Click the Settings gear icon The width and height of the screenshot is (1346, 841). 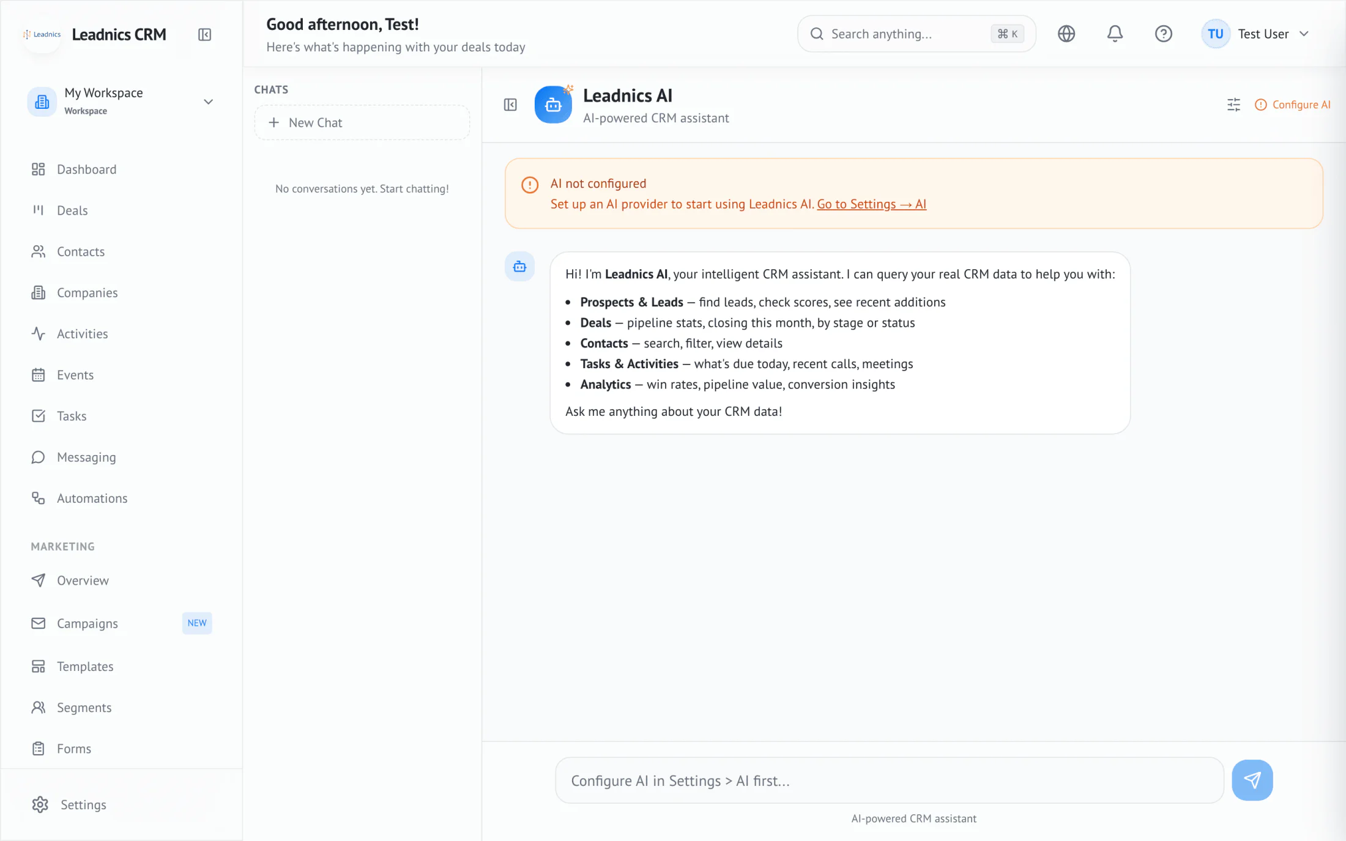click(x=40, y=805)
